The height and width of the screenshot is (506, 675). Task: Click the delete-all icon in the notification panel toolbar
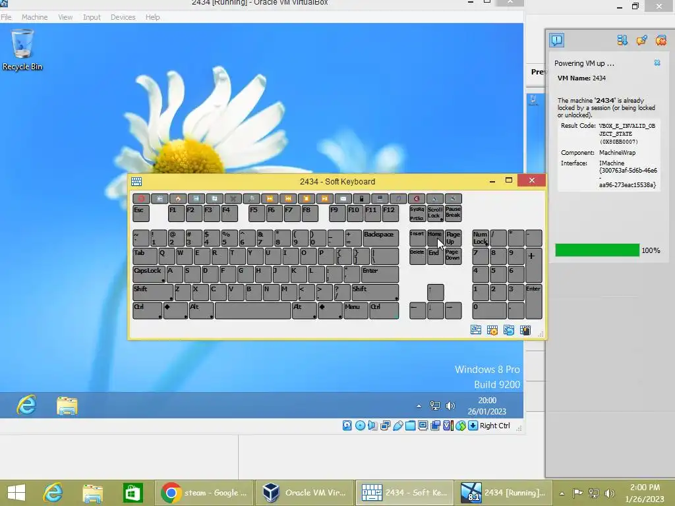pos(660,40)
